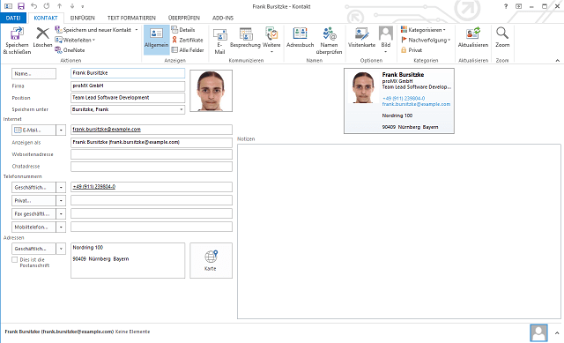
Task: Click the Name... button
Action: 33,73
